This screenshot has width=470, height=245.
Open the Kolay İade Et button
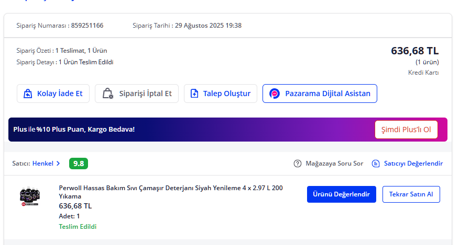53,94
